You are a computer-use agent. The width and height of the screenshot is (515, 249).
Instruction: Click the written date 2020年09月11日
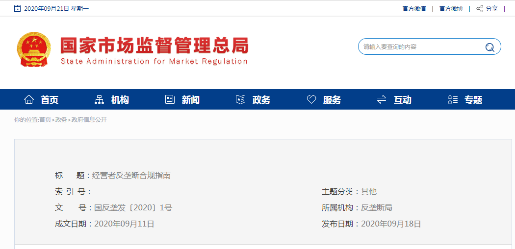[124, 224]
